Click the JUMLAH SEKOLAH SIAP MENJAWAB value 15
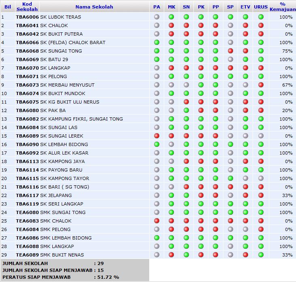The width and height of the screenshot is (296, 282). coord(101,270)
